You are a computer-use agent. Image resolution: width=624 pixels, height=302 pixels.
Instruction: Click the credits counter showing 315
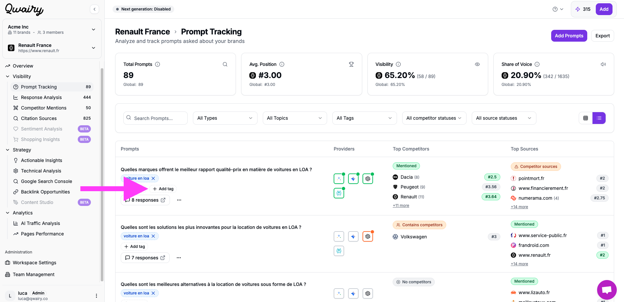[583, 9]
